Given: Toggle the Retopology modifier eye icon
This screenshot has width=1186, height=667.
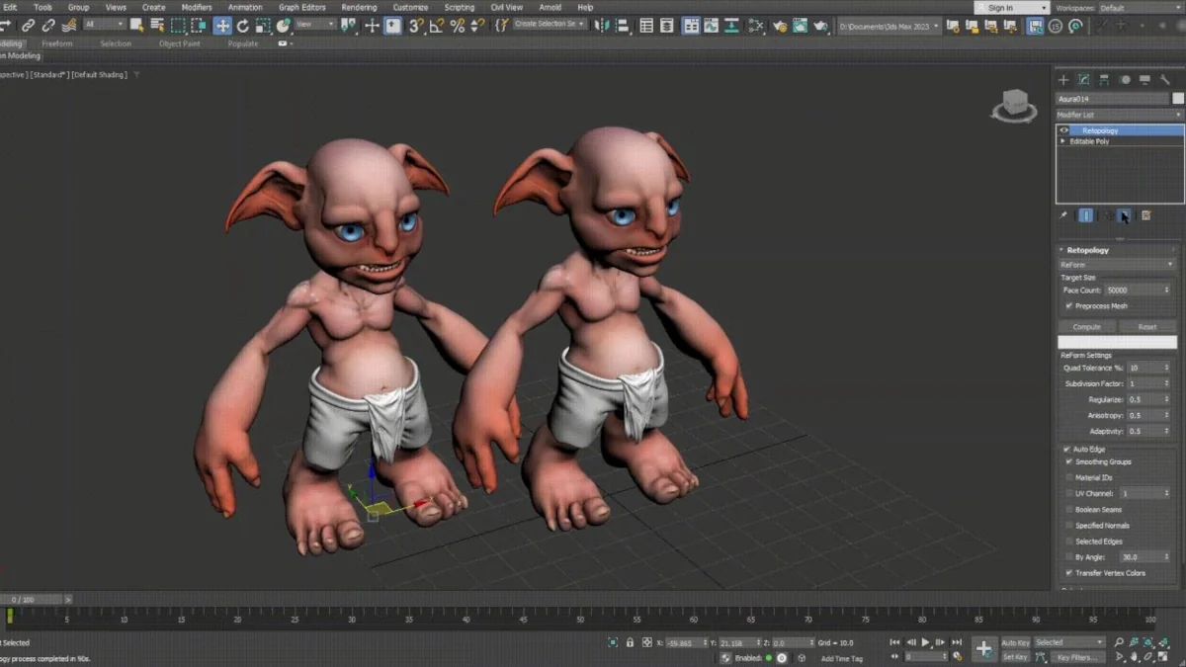Looking at the screenshot, I should 1064,130.
